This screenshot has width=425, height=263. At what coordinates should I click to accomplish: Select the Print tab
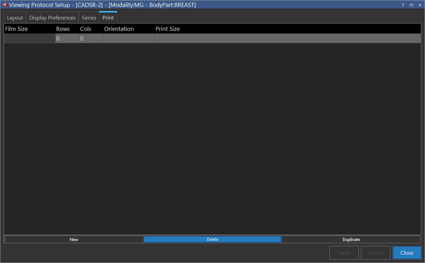[108, 18]
